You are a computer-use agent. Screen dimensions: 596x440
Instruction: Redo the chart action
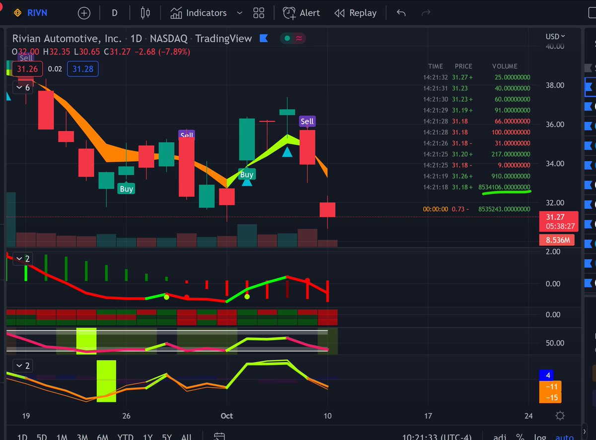click(425, 13)
